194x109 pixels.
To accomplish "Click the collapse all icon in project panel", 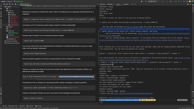I will coord(12,4).
